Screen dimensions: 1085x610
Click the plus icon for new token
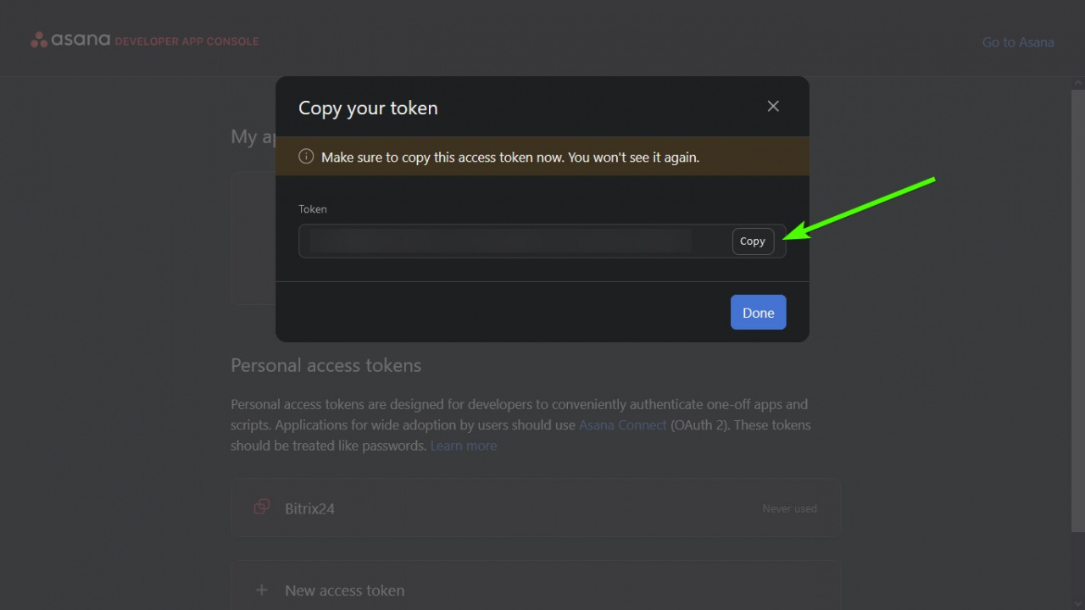pyautogui.click(x=262, y=590)
